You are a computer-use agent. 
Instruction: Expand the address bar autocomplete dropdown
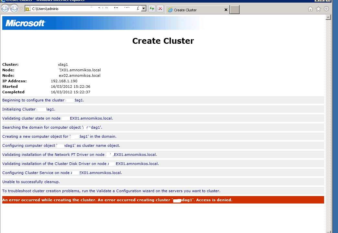coord(144,9)
